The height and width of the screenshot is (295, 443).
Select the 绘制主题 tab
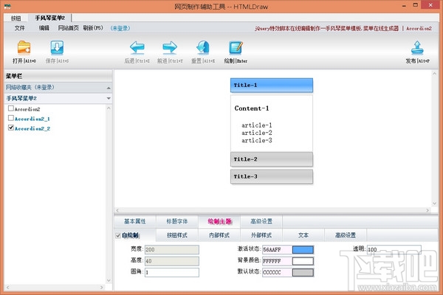point(219,221)
